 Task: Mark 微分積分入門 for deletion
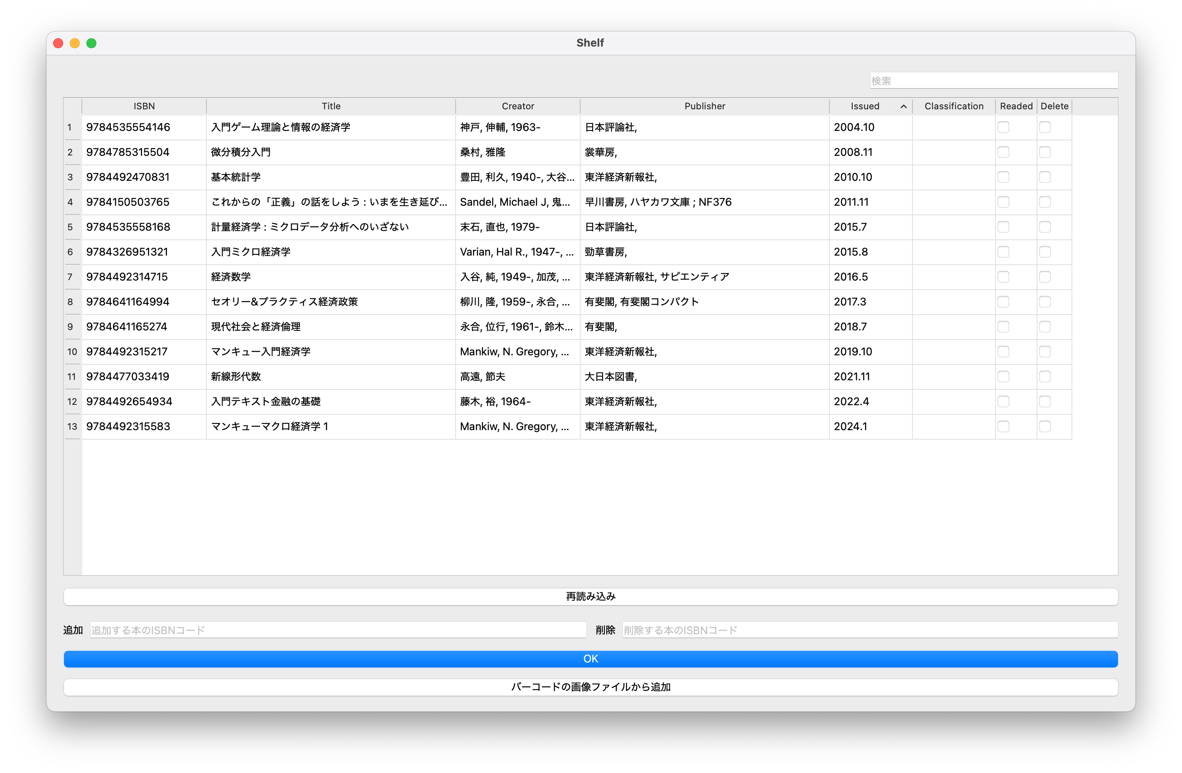(x=1045, y=152)
